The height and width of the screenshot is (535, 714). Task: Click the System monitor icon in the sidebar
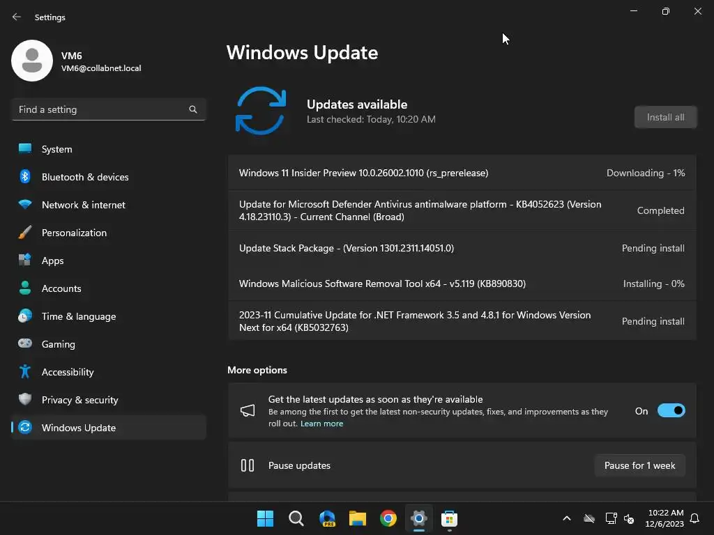tap(25, 149)
